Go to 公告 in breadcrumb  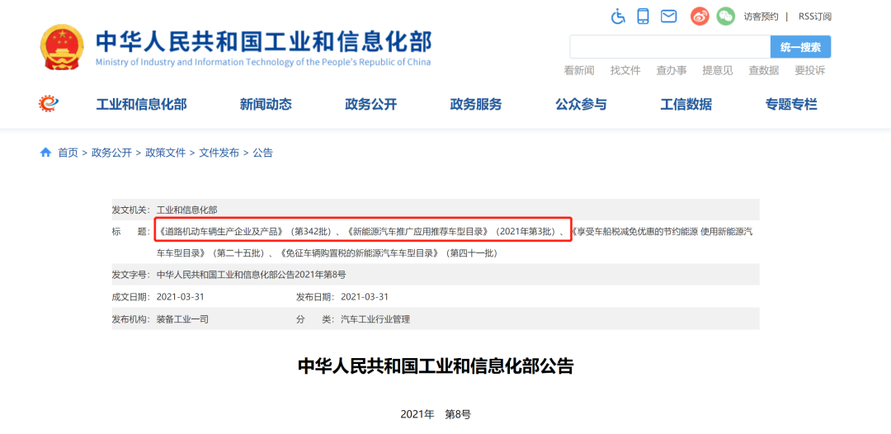262,153
